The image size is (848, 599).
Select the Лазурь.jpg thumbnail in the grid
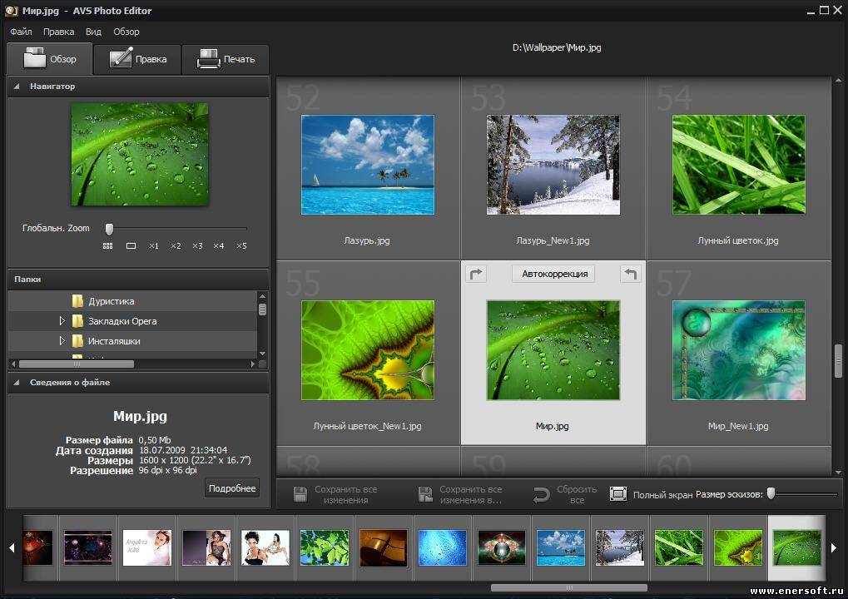(368, 165)
